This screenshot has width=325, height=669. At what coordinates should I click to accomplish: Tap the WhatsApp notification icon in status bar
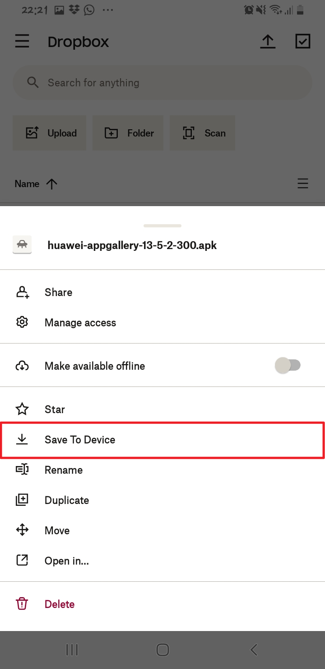coord(89,9)
